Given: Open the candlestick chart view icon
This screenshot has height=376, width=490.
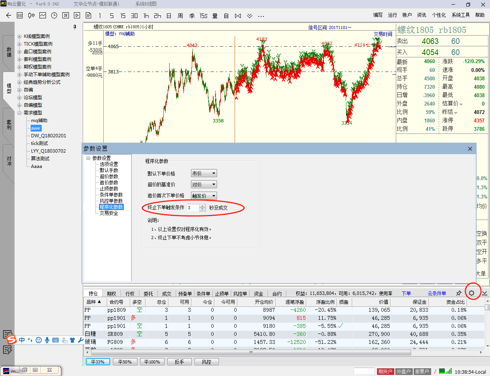Looking at the screenshot, I should (31, 16).
